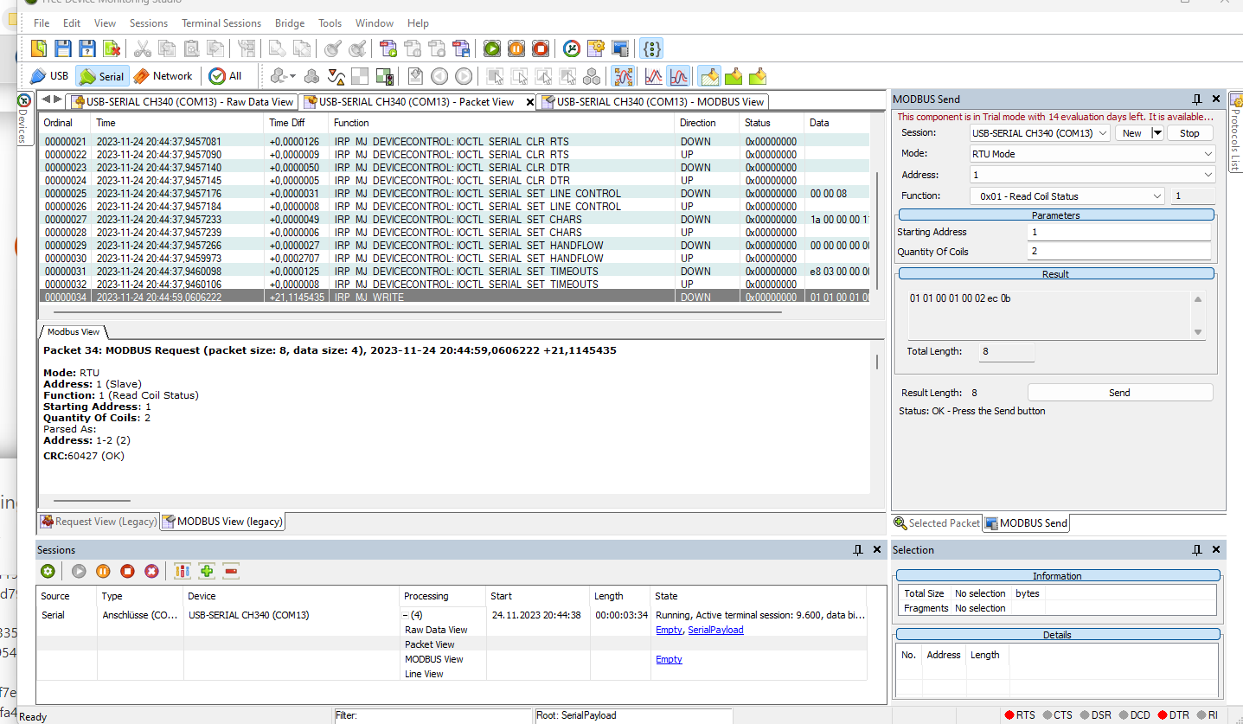This screenshot has width=1243, height=724.
Task: Click the red Stop icon in main toolbar
Action: point(540,48)
